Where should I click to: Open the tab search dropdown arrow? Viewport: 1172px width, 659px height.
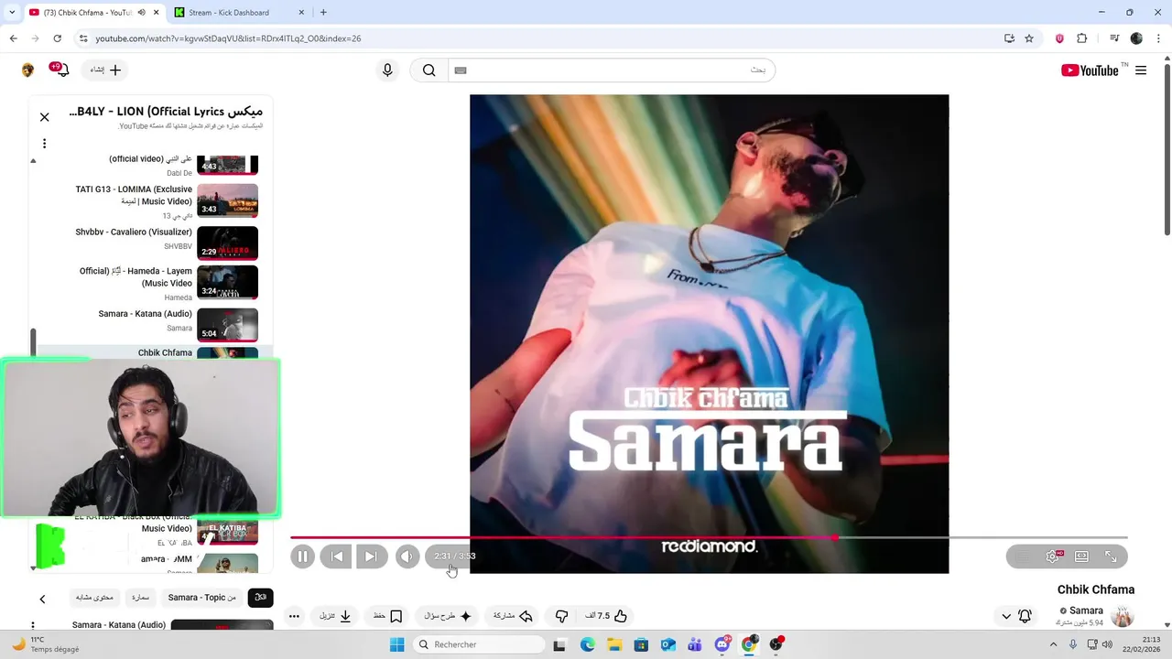[12, 13]
